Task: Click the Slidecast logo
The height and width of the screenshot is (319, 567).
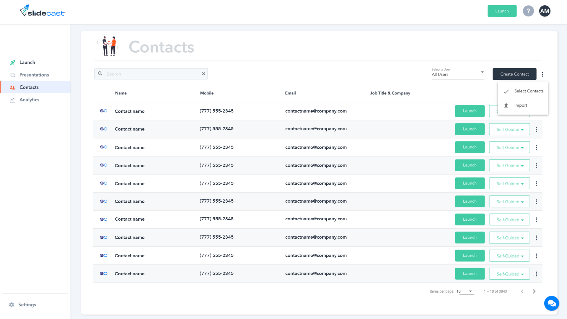Action: (x=43, y=11)
